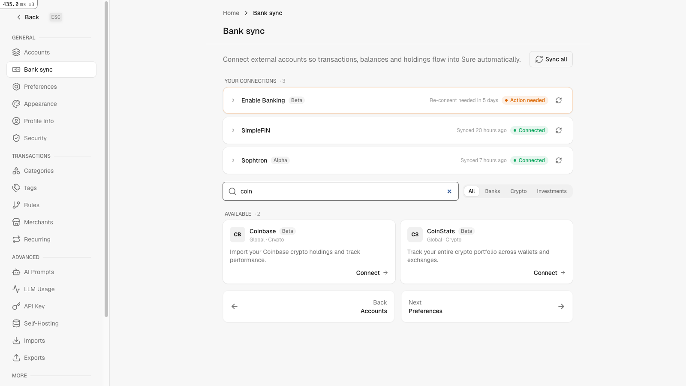This screenshot has width=686, height=386.
Task: Click the ESC key hint badge
Action: [x=56, y=17]
